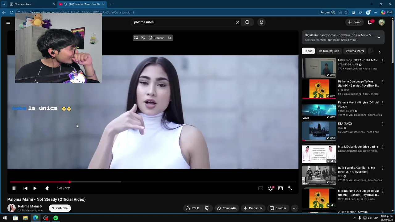This screenshot has height=222, width=395.
Task: Click the picture-in-picture icon left of Resumir
Action: [143, 38]
